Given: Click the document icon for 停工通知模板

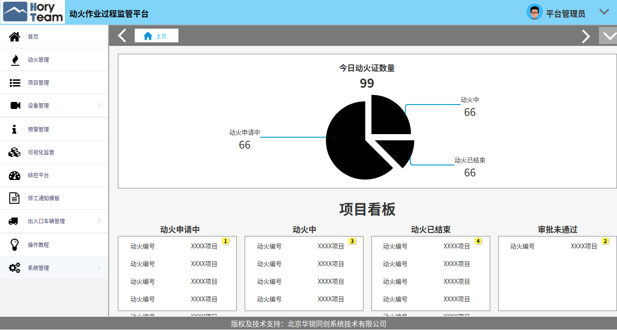Looking at the screenshot, I should tap(15, 198).
